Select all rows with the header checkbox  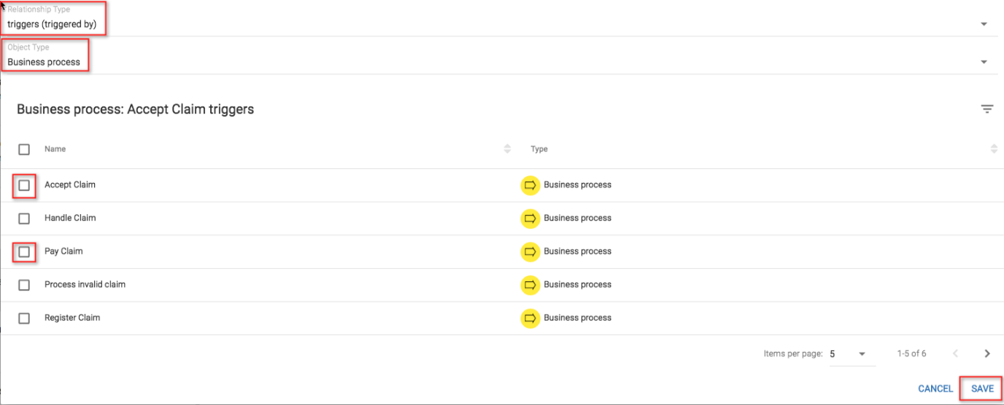tap(24, 149)
